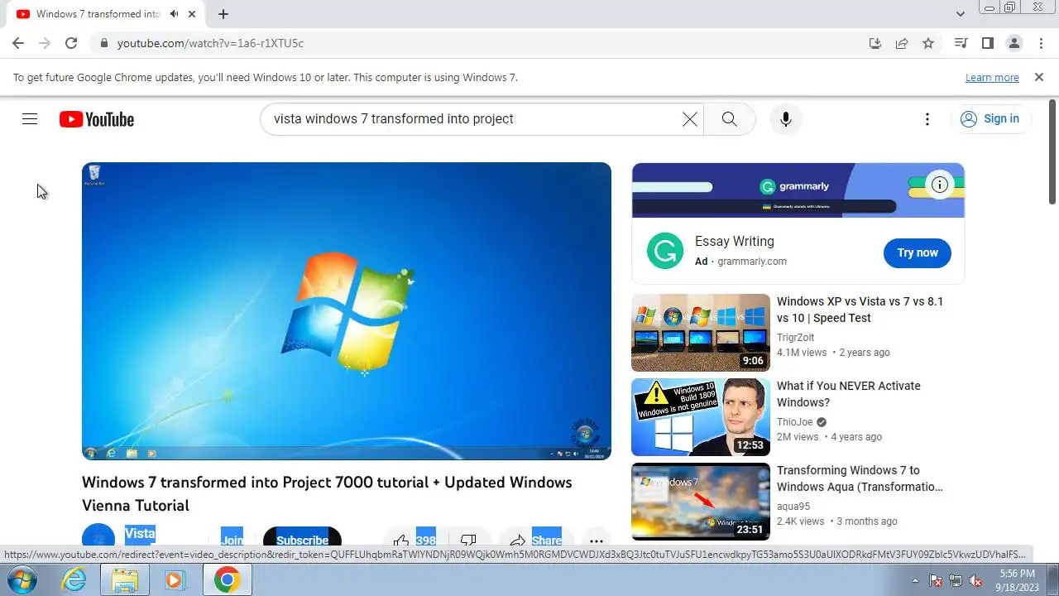Share this page from address bar
The height and width of the screenshot is (596, 1059).
click(902, 43)
